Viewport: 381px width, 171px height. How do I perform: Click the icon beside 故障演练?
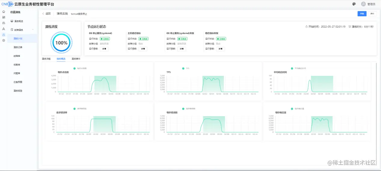coord(12,30)
